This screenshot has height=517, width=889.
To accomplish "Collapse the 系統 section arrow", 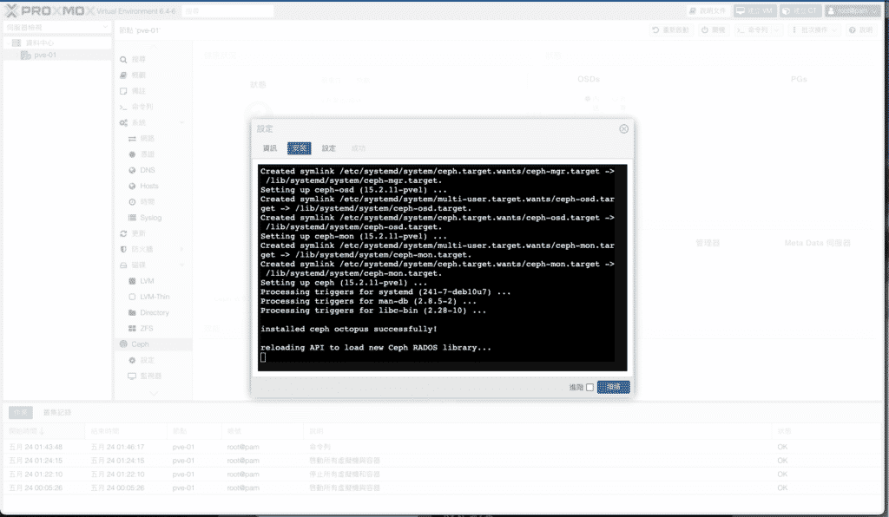I will click(x=182, y=123).
